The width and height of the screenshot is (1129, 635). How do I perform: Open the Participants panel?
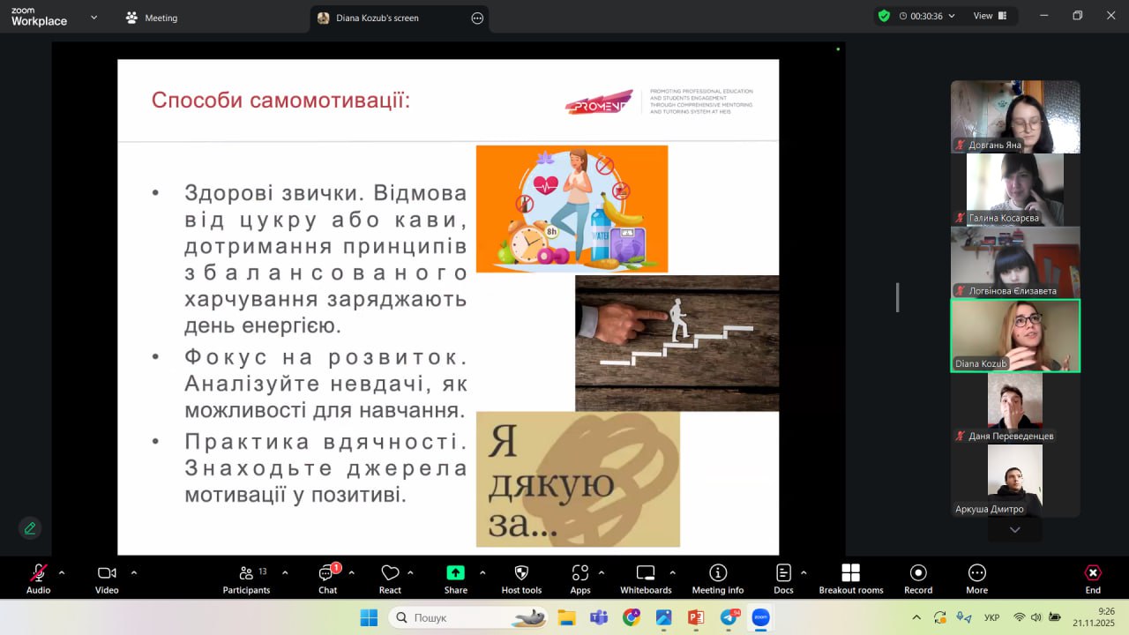click(246, 578)
